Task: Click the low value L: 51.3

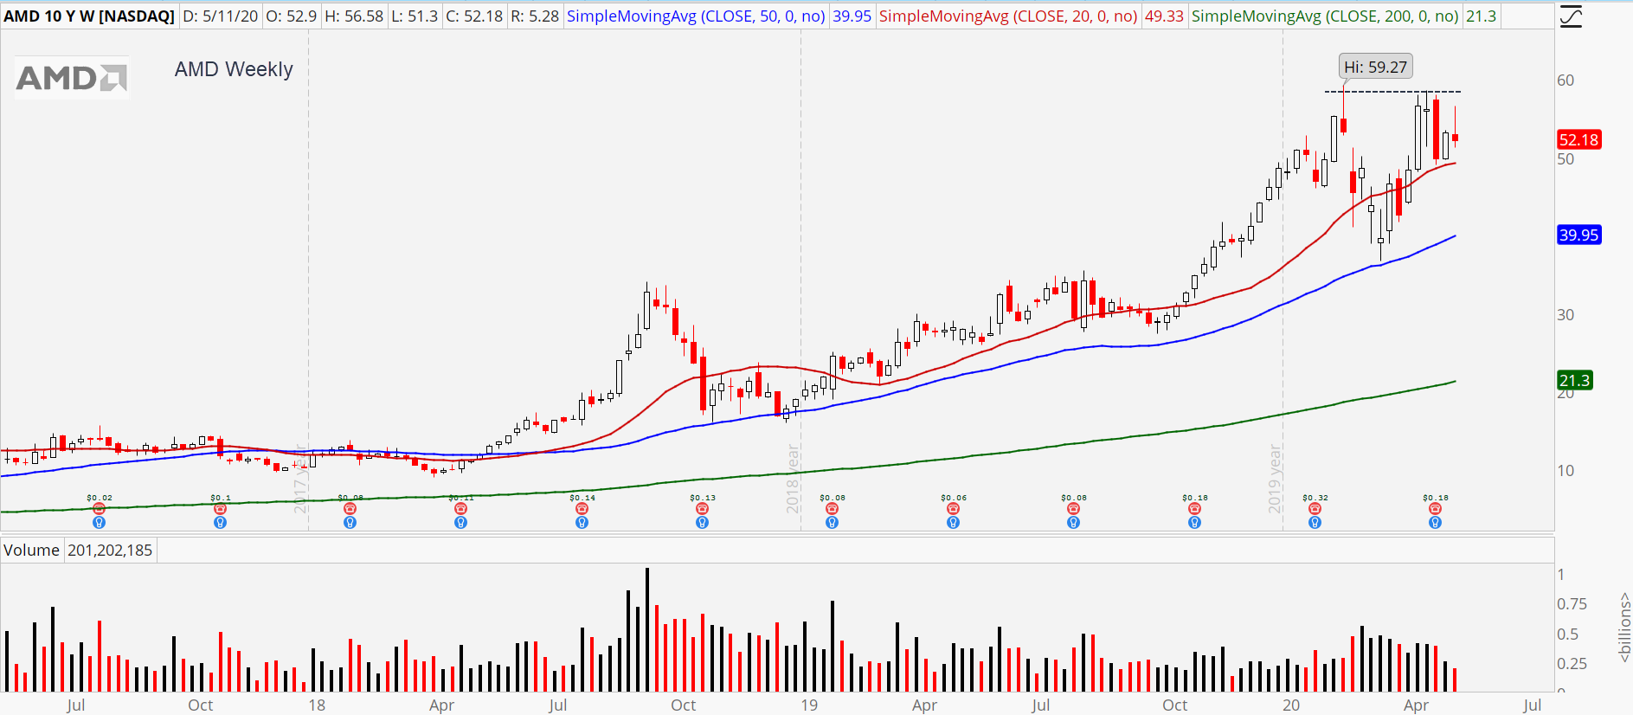Action: point(415,16)
